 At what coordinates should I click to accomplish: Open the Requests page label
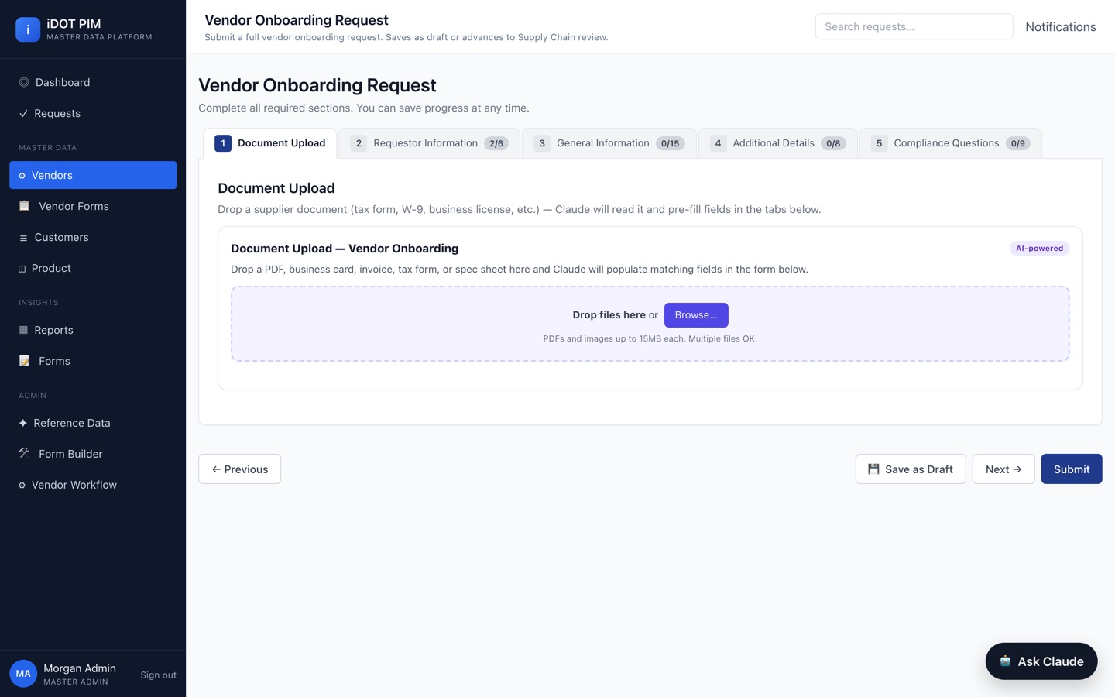(57, 113)
